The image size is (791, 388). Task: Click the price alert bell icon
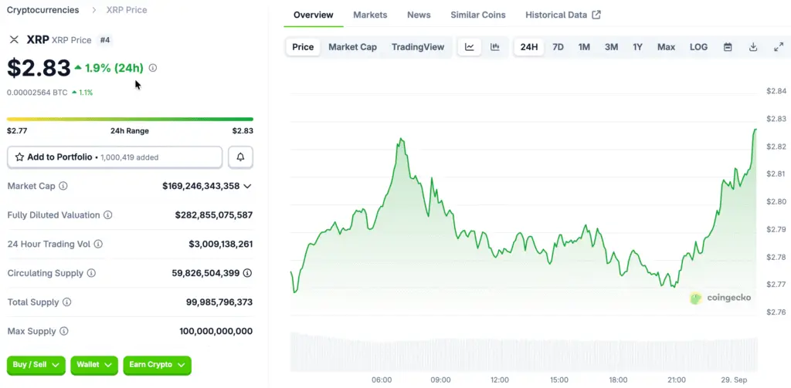[x=240, y=157]
